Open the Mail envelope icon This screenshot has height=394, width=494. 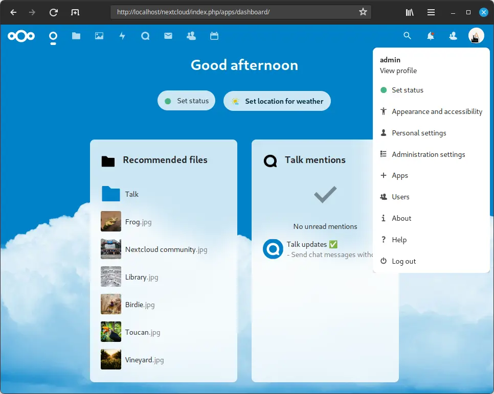pyautogui.click(x=168, y=36)
